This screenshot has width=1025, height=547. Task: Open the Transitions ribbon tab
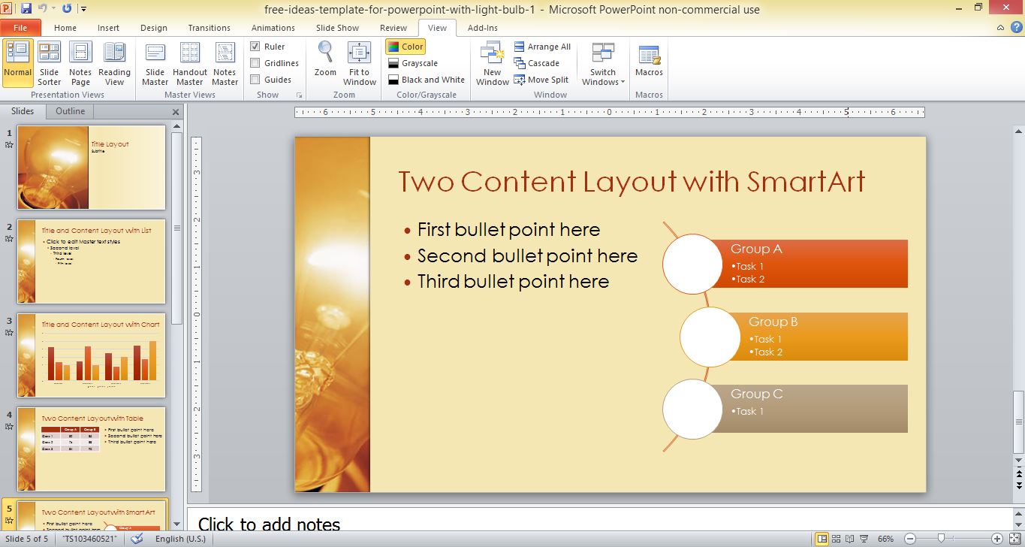pyautogui.click(x=209, y=28)
